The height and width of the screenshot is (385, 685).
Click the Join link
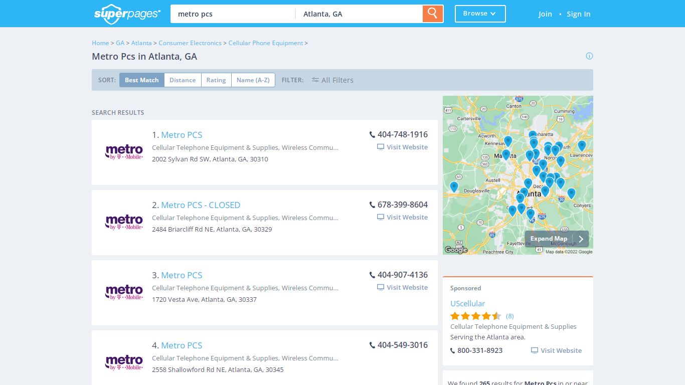(545, 14)
